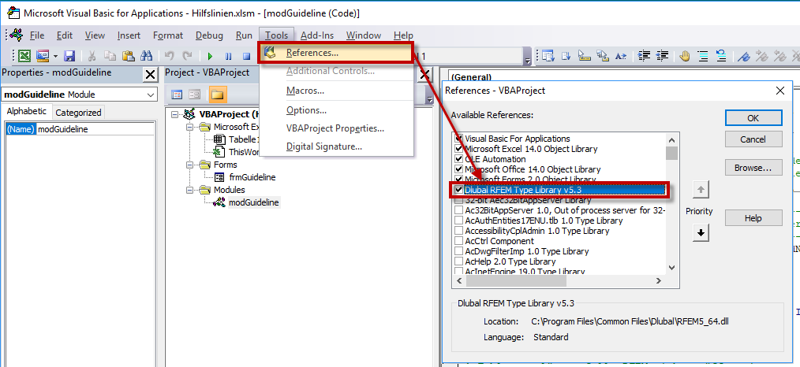Run the macro with the green play icon

210,56
